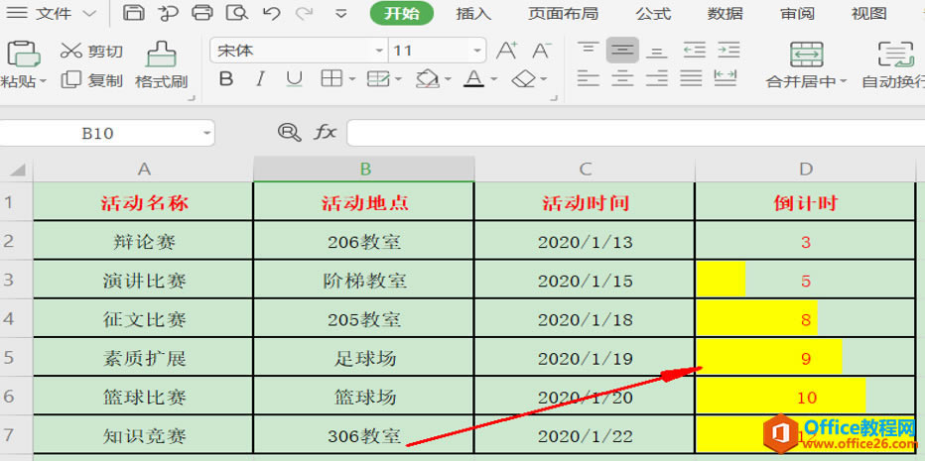Click the Save icon in quick toolbar

(x=135, y=12)
